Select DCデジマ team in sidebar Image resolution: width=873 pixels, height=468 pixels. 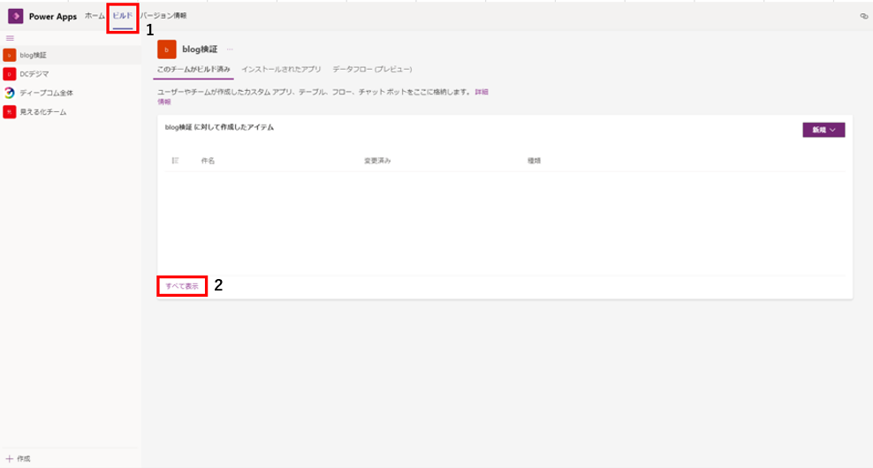(x=35, y=74)
